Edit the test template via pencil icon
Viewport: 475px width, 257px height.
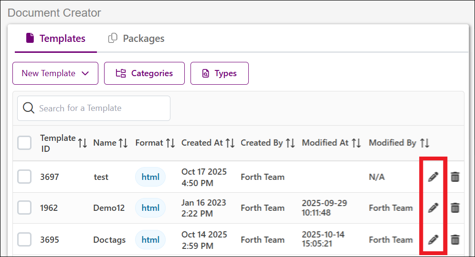tap(433, 177)
